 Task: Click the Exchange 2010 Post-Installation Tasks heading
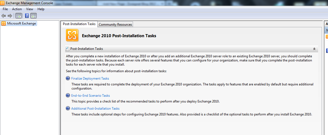(x=119, y=36)
